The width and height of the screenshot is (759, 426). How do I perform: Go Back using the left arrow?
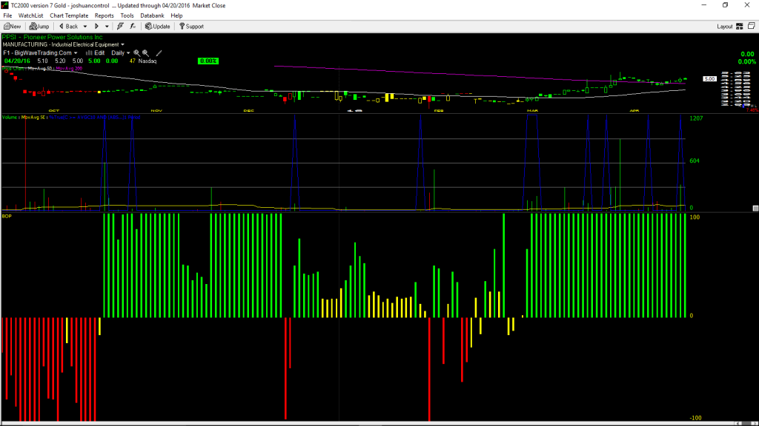(68, 27)
